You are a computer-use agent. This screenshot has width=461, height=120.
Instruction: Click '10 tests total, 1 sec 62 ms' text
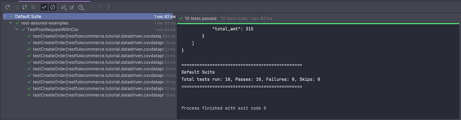(x=246, y=18)
